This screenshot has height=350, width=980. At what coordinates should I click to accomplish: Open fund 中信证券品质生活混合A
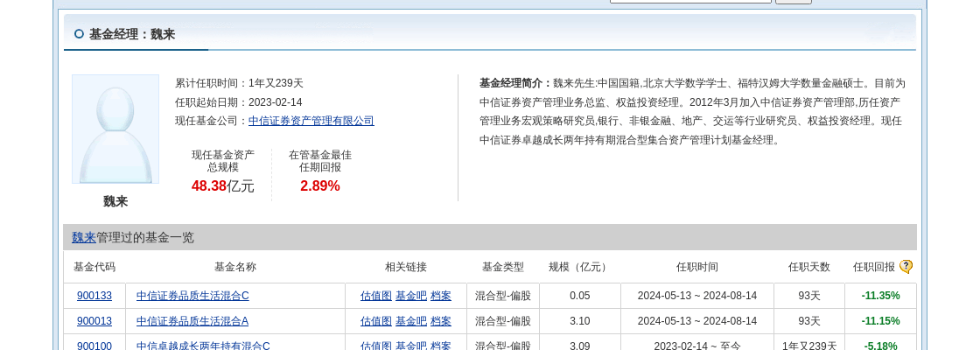coord(192,321)
